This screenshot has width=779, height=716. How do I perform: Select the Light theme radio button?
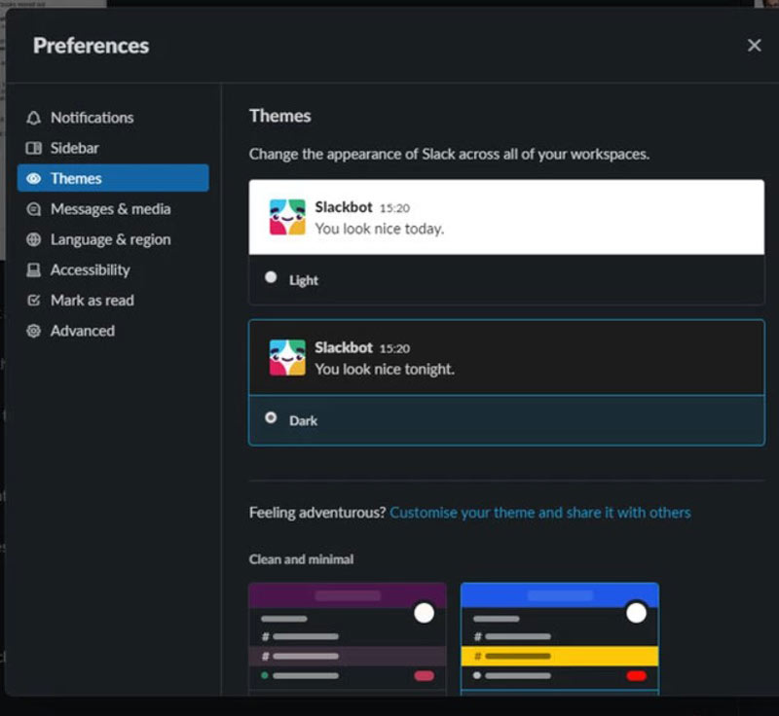tap(271, 278)
